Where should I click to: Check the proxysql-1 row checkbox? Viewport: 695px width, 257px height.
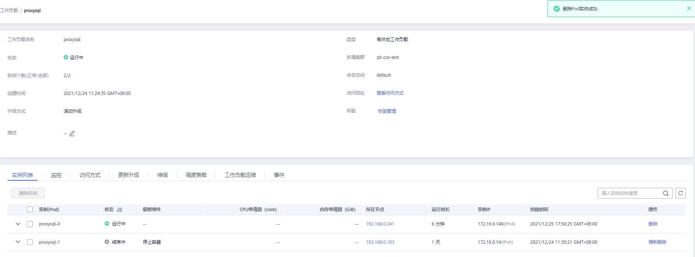coord(30,242)
